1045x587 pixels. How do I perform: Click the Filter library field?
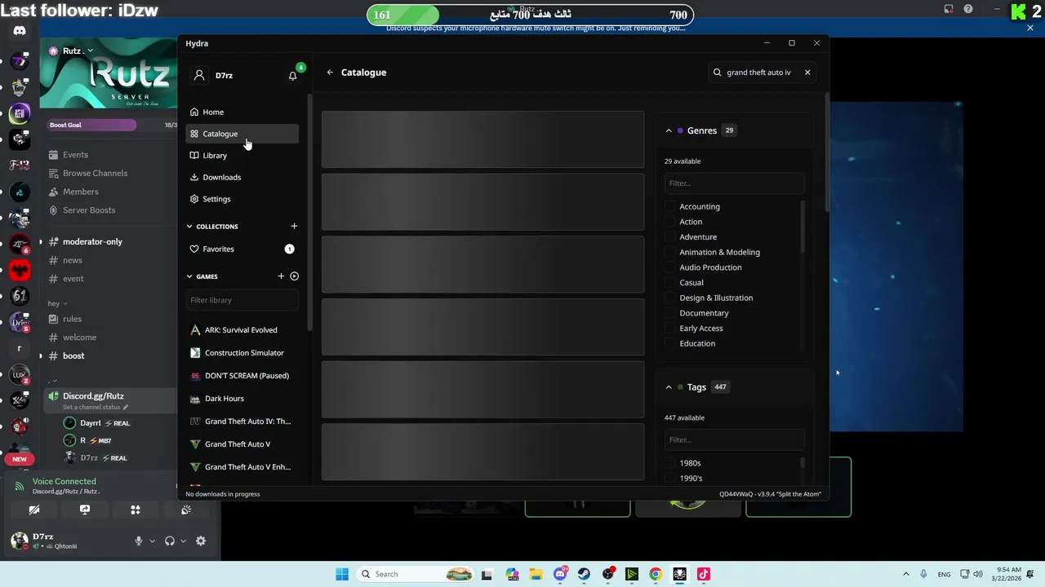(242, 300)
